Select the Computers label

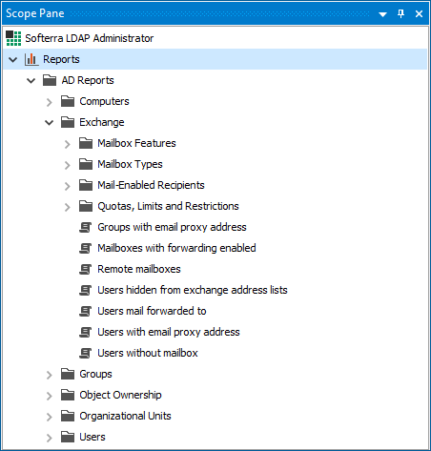click(x=104, y=101)
